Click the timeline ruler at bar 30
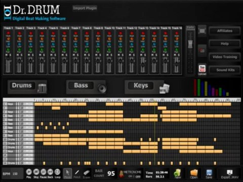Image resolution: width=243 pixels, height=182 pixels. [x=97, y=100]
